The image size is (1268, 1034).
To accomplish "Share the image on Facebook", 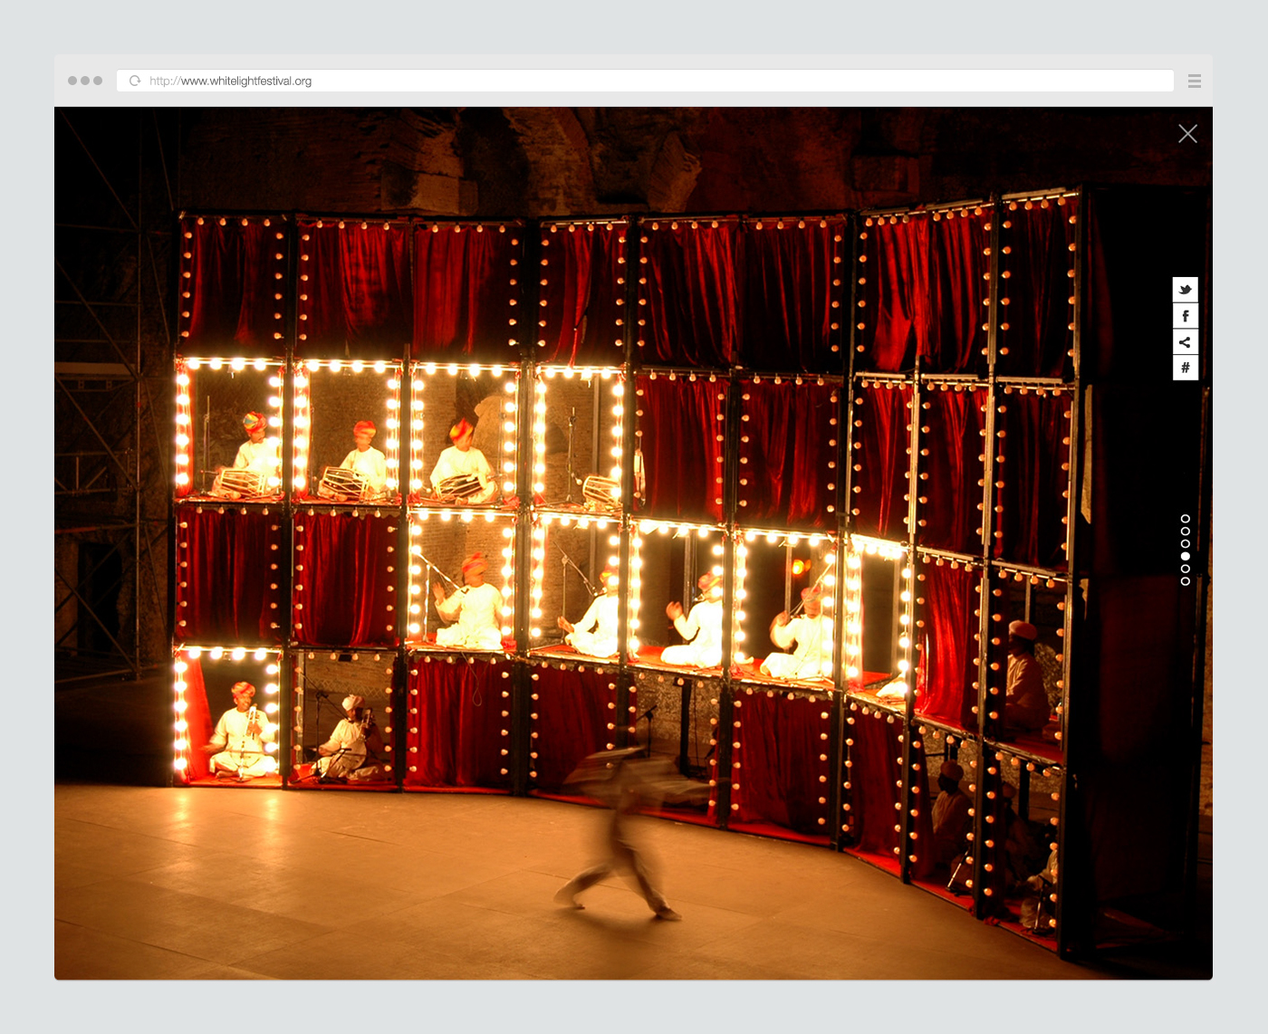I will coord(1185,315).
